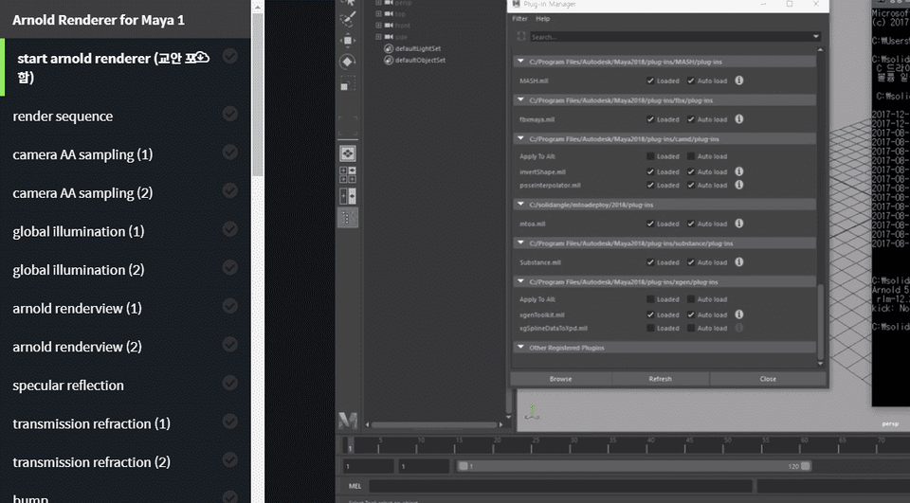
Task: Click the top camera icon in Outliner
Action: [389, 14]
